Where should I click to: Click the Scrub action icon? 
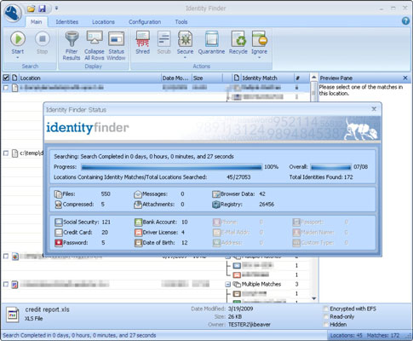point(164,39)
